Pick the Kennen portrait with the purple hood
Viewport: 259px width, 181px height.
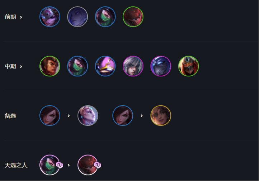click(x=105, y=66)
